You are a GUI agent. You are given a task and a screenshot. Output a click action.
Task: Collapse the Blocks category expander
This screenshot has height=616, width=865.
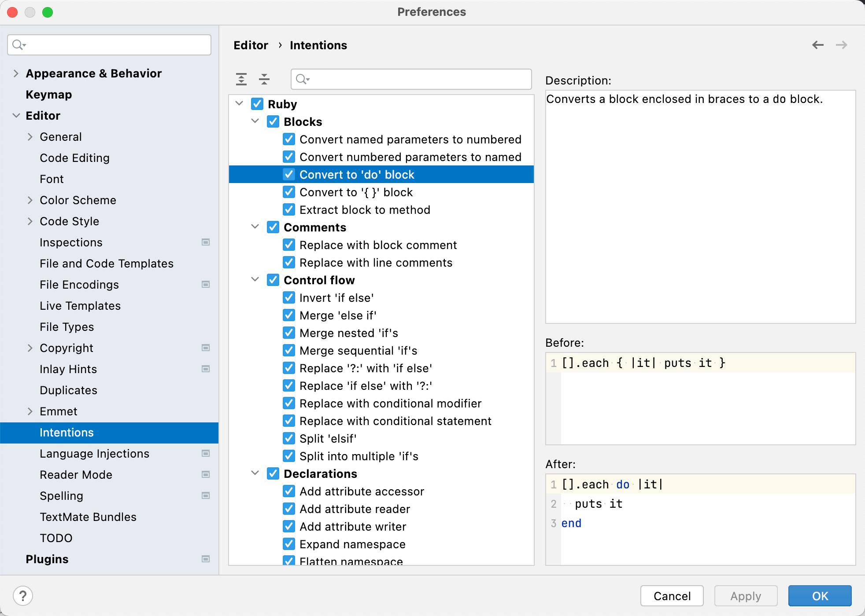[256, 121]
